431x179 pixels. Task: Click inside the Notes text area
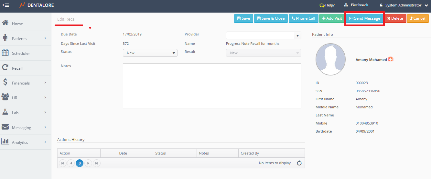[x=212, y=85]
